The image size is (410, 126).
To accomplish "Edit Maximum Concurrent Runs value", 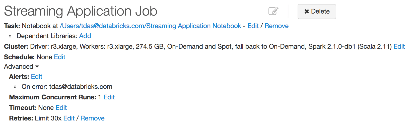I will pos(109,97).
